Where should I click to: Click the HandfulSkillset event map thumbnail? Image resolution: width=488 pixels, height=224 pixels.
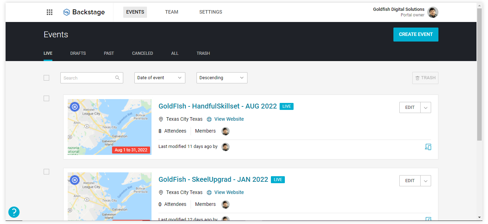pyautogui.click(x=110, y=127)
